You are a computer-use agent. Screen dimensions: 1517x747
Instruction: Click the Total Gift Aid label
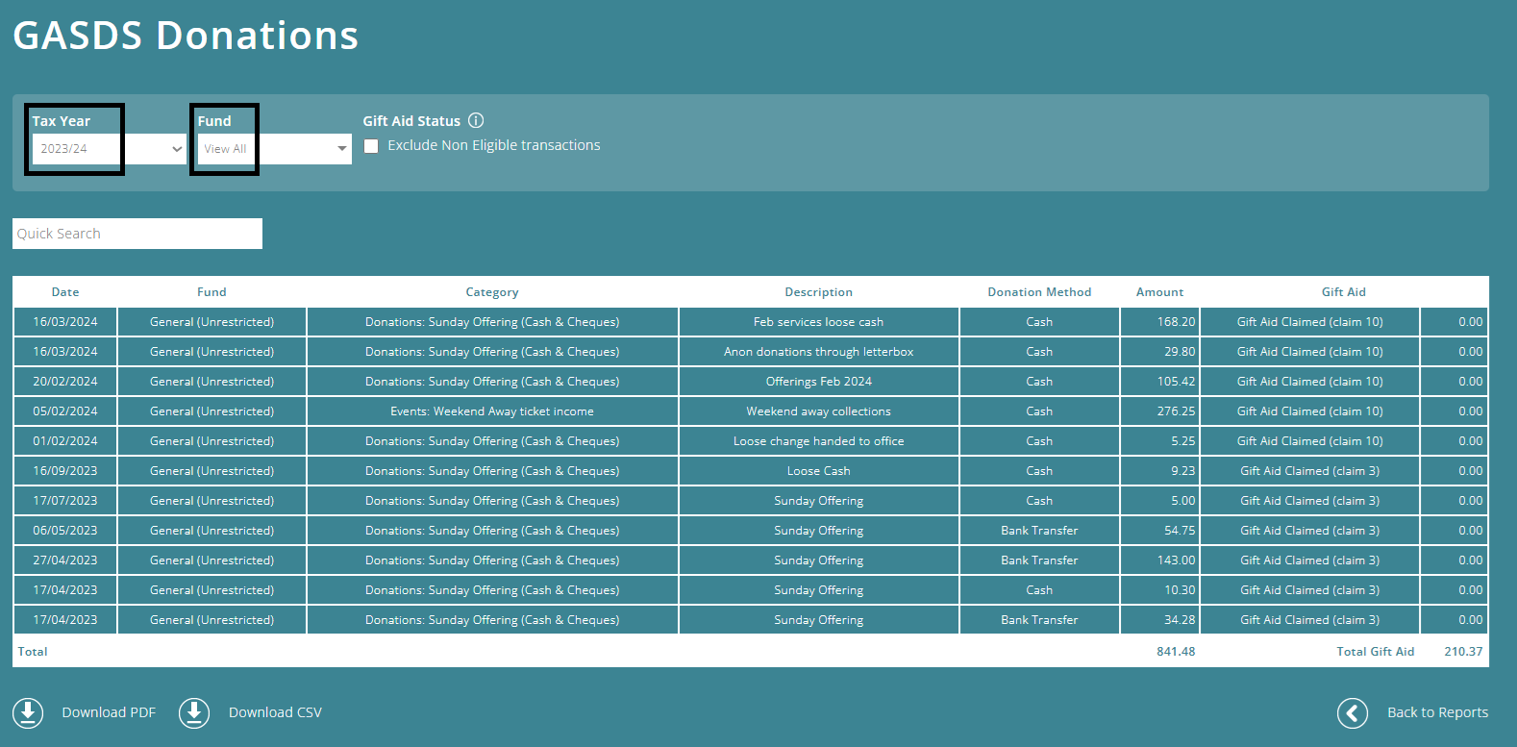pos(1375,652)
